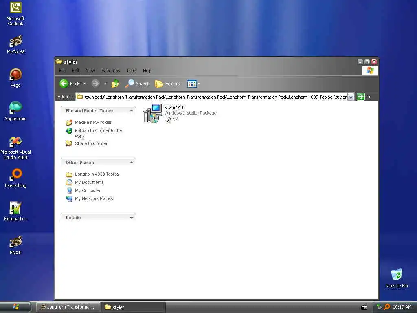Image resolution: width=417 pixels, height=313 pixels.
Task: Open Microsoft Visual Studio 2008 shortcut
Action: tap(15, 148)
